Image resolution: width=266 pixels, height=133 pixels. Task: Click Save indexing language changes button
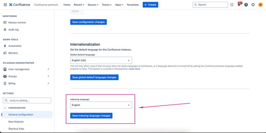(x=91, y=116)
